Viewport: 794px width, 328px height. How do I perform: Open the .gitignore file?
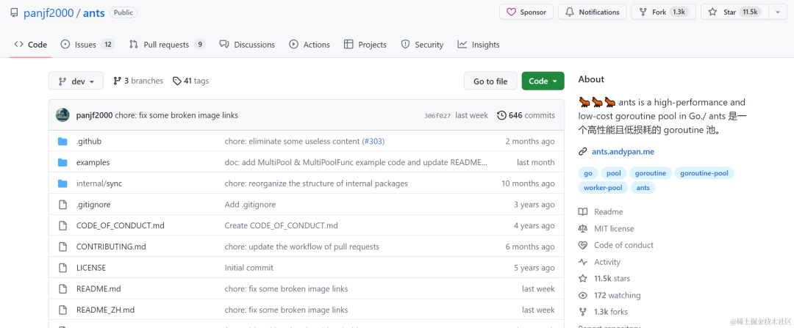click(x=93, y=205)
